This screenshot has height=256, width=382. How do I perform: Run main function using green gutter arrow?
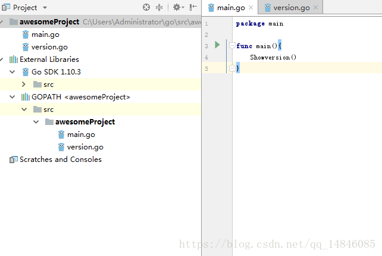[217, 45]
